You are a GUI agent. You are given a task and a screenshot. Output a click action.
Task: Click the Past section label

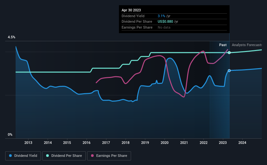click(x=223, y=45)
